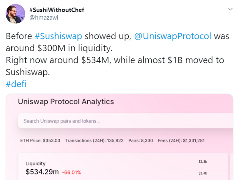Select the Pairs: 8,330 stat

tap(141, 140)
